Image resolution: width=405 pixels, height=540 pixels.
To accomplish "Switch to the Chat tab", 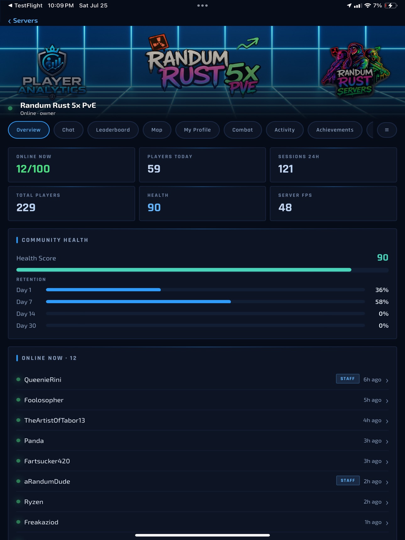I will [68, 130].
